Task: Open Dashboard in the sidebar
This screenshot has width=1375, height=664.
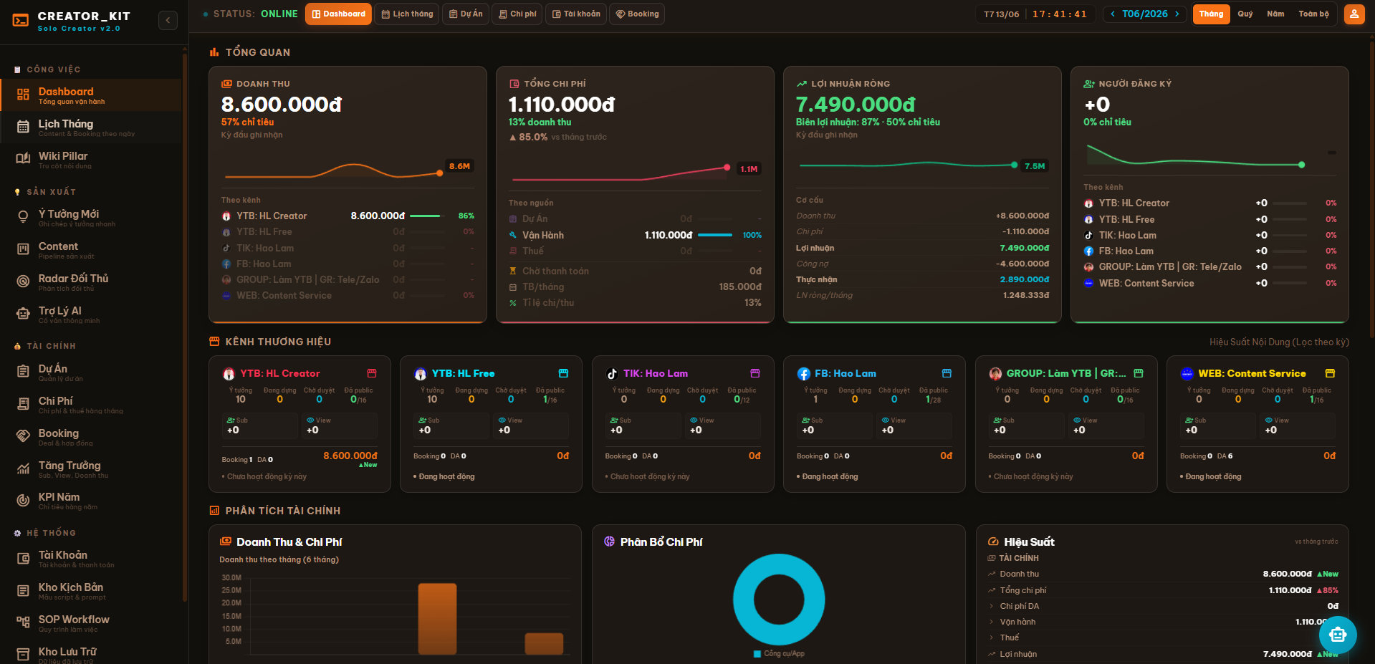Action: coord(90,95)
